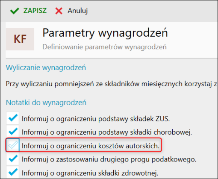Click the red X cancel icon
This screenshot has width=218, height=179.
[x=59, y=11]
